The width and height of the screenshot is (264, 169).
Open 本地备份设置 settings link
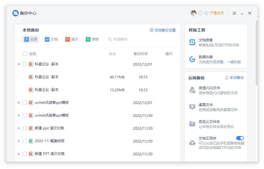click(163, 30)
